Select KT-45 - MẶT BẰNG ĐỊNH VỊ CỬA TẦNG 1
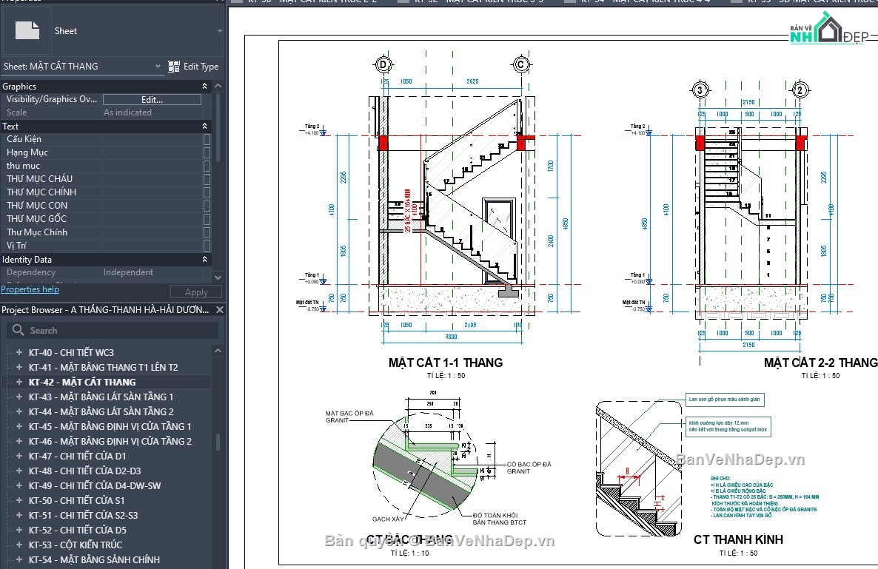This screenshot has height=569, width=878. tap(110, 426)
